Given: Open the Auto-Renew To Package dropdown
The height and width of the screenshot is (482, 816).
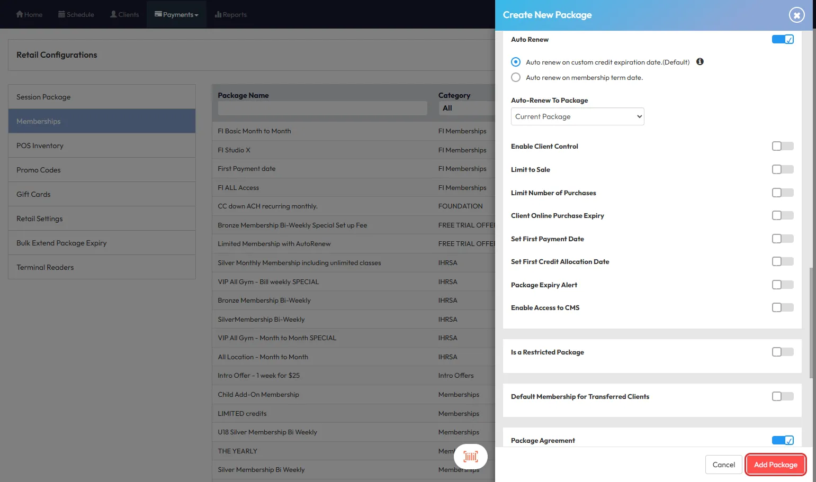Looking at the screenshot, I should click(x=577, y=116).
